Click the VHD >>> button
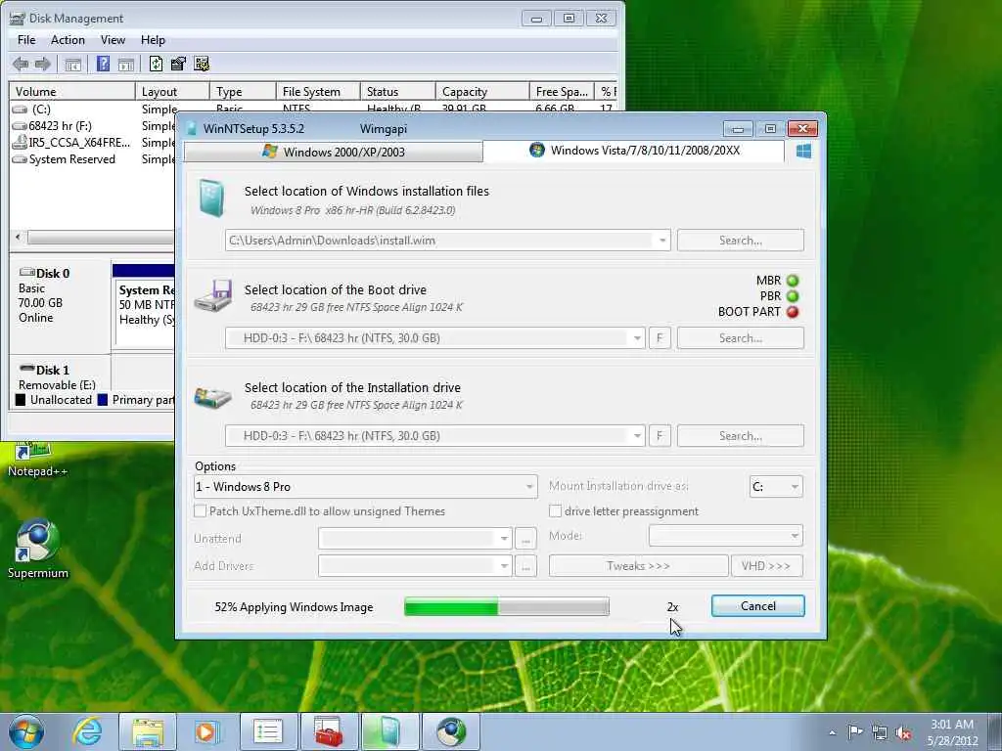This screenshot has height=751, width=1002. (766, 566)
